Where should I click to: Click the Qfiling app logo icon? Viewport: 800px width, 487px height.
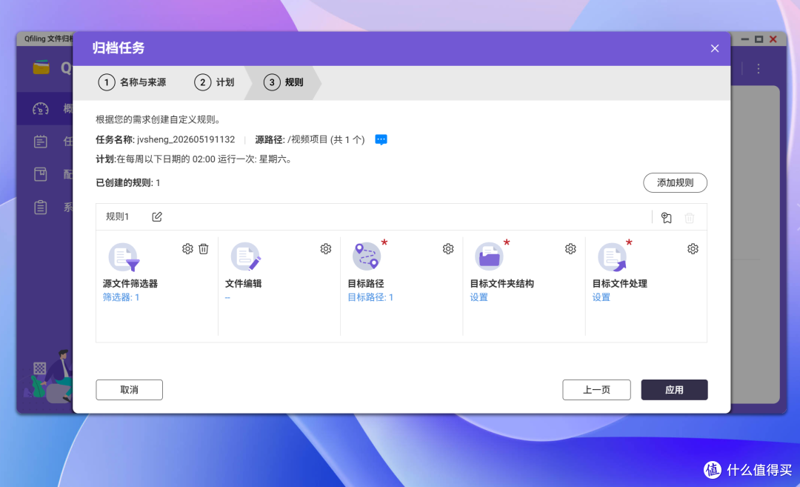pyautogui.click(x=41, y=67)
